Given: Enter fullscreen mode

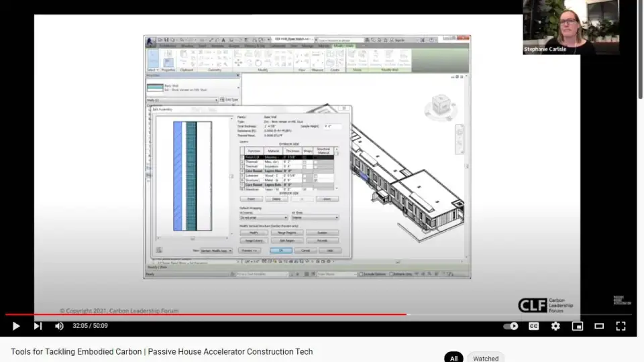Looking at the screenshot, I should pos(621,326).
